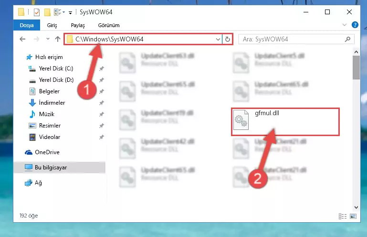Screen dimensions: 367x237
Task: Select Bu bilgisayar in navigation pane
Action: [x=60, y=168]
